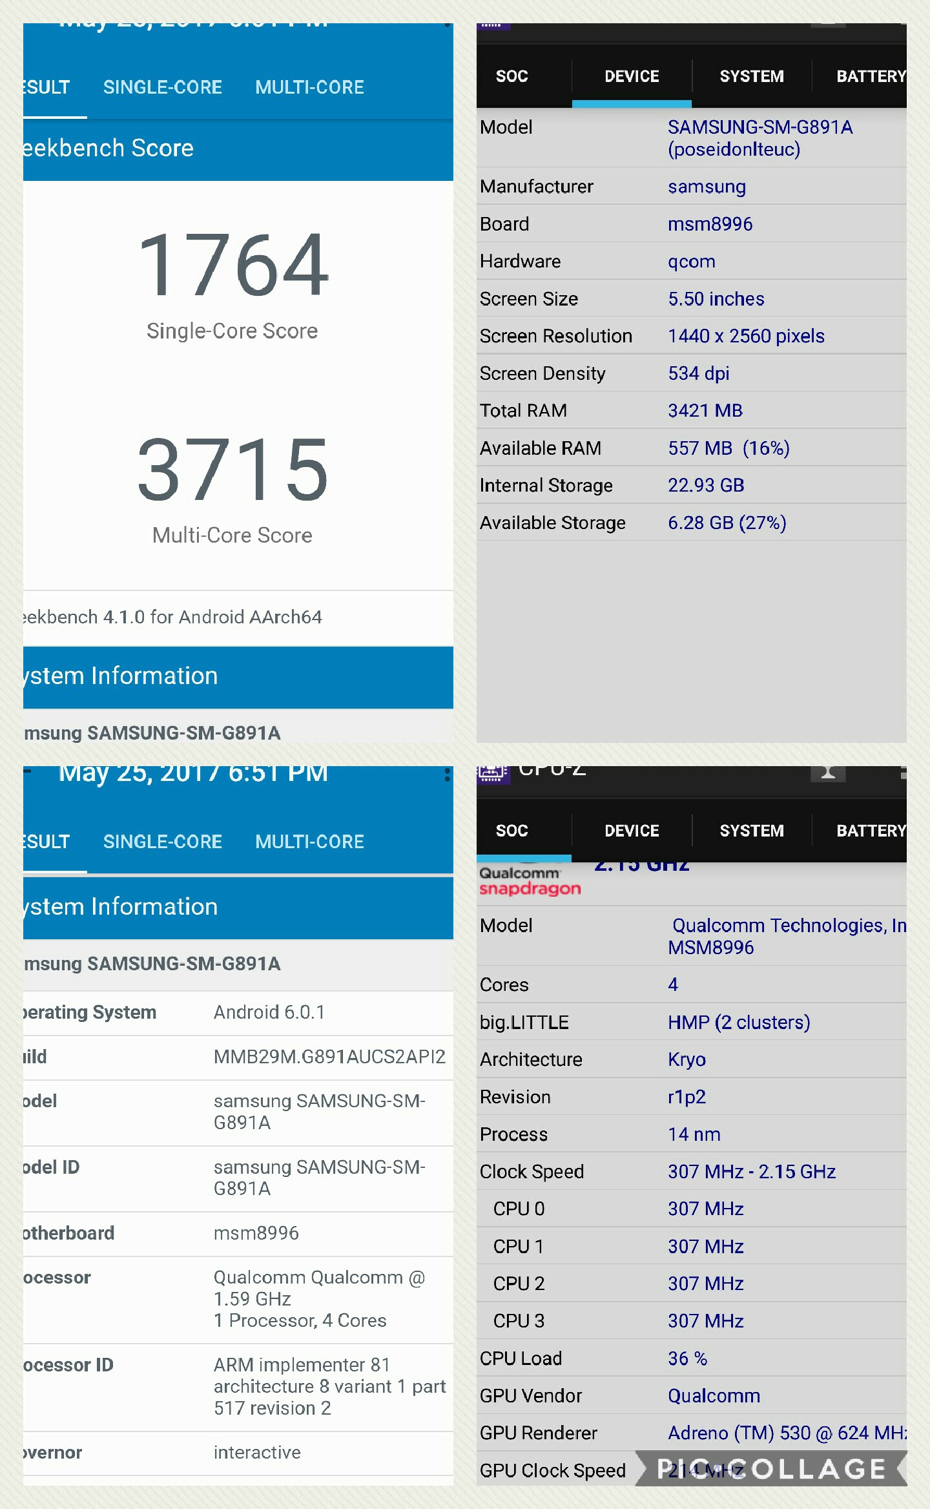Open SINGLE-CORE tab in the lower Geekbench panel
The width and height of the screenshot is (930, 1509).
[x=163, y=842]
